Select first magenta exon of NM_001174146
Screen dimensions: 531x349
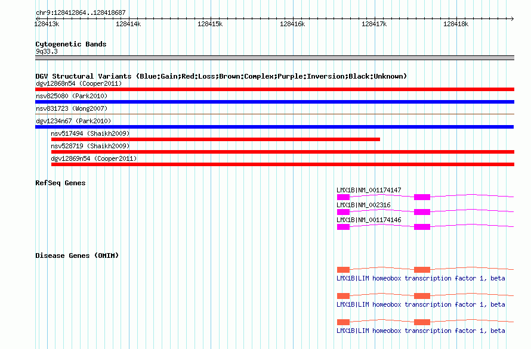pos(343,227)
